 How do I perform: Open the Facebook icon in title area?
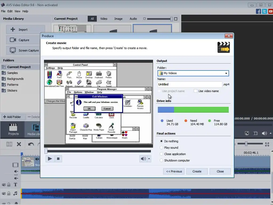pos(258,11)
